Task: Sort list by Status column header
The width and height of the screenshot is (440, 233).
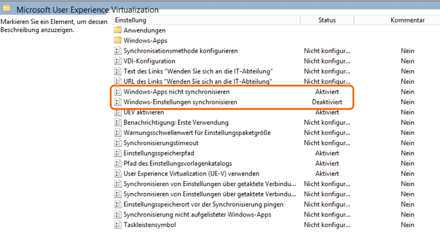Action: pyautogui.click(x=327, y=20)
